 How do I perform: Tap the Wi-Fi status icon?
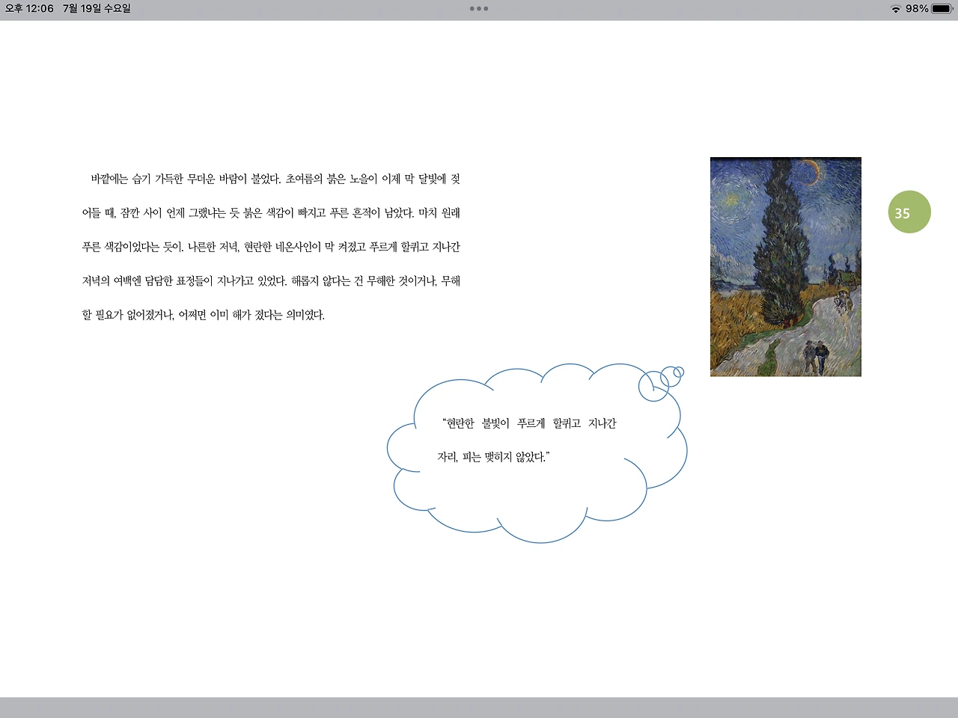click(x=894, y=10)
